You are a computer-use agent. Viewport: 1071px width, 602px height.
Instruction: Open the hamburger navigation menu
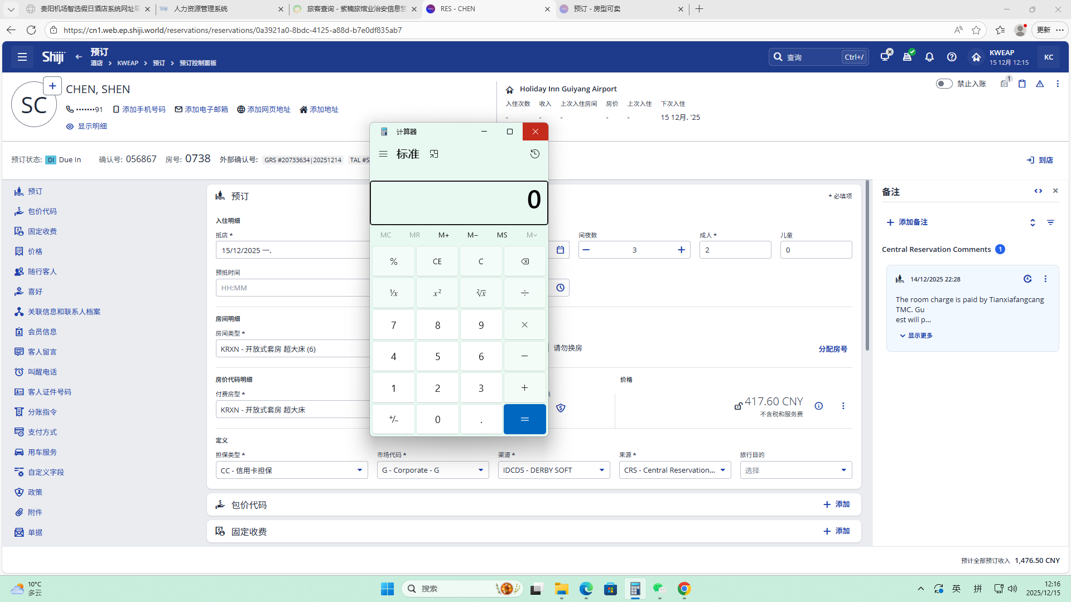coord(22,57)
